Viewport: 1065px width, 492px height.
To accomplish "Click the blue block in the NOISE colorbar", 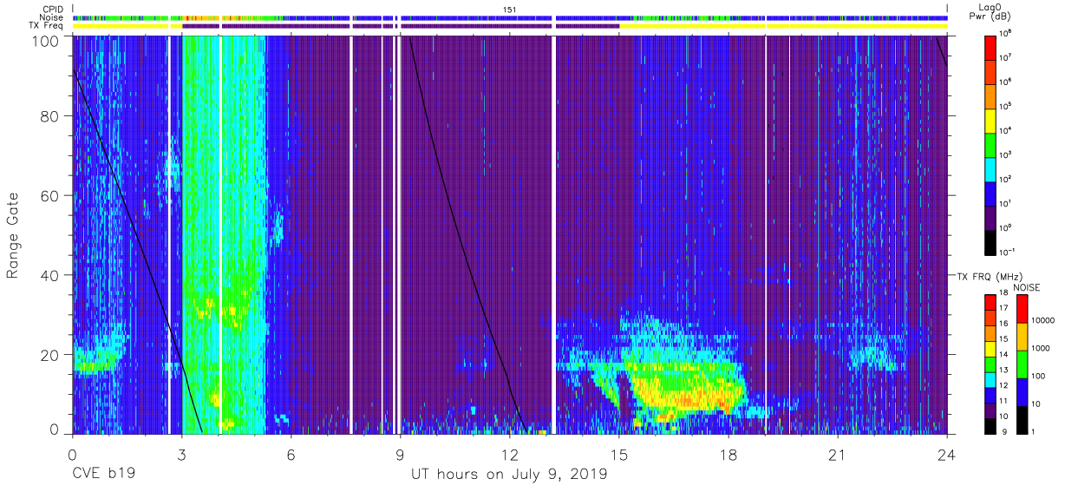I will (1023, 392).
